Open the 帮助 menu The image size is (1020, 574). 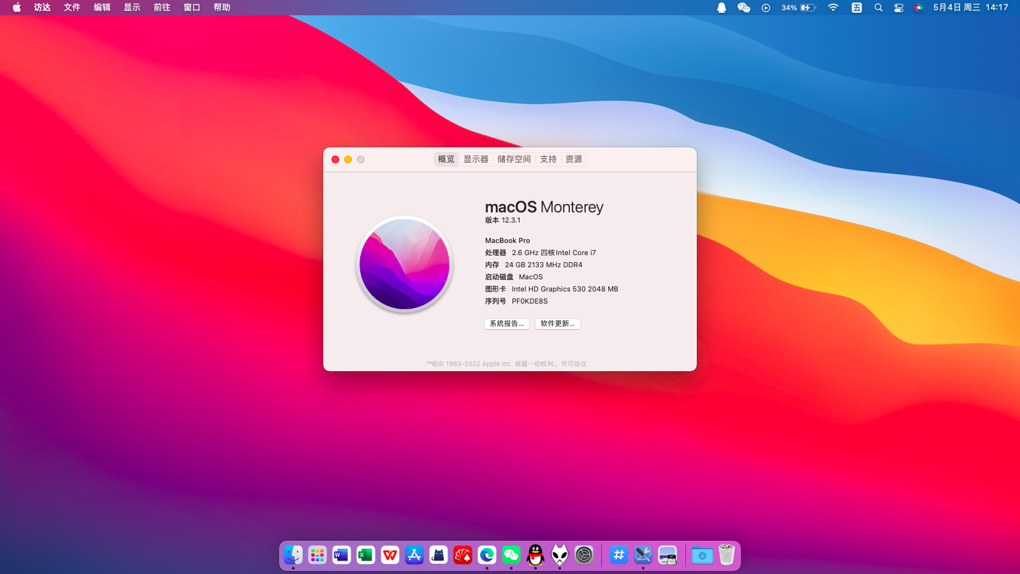coord(222,8)
